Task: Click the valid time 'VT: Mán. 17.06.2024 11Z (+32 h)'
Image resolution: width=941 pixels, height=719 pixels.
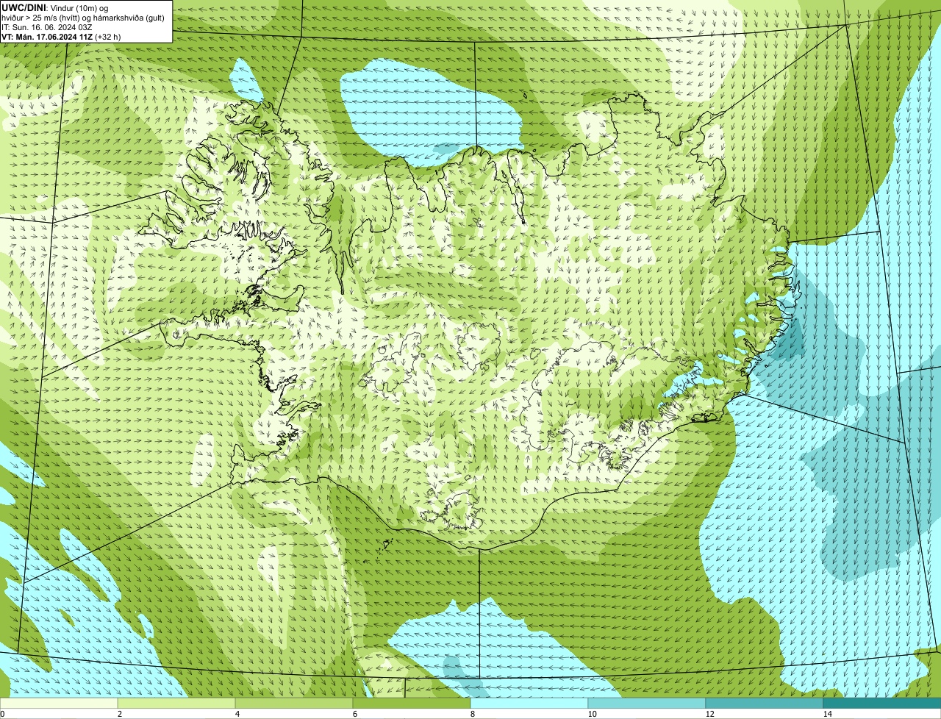Action: 61,36
